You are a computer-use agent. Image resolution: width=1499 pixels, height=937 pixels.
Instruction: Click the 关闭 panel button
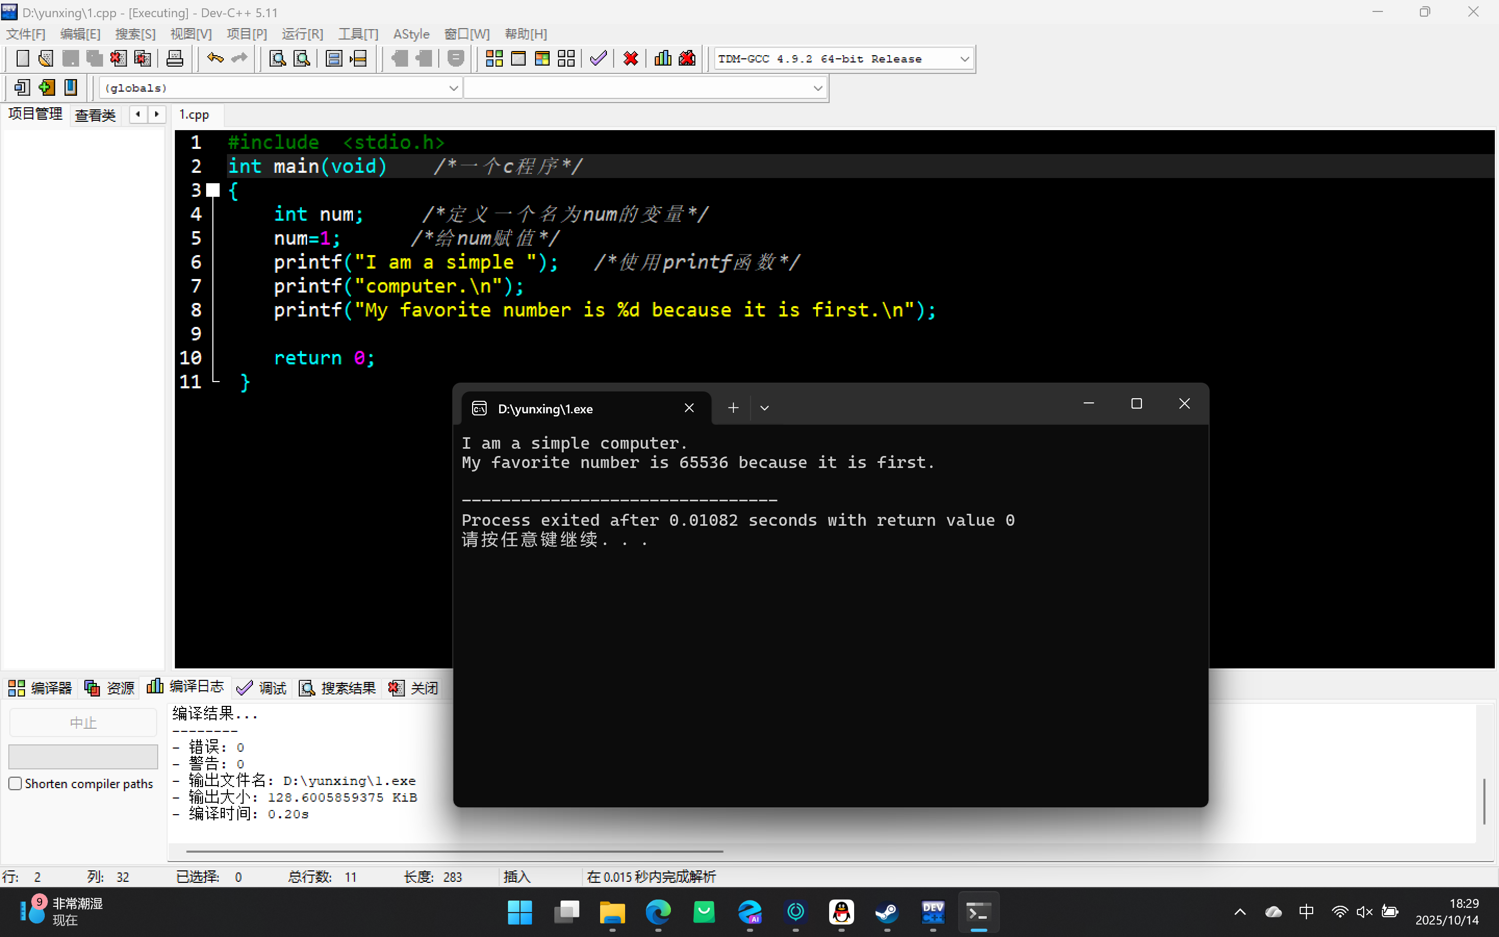click(414, 688)
